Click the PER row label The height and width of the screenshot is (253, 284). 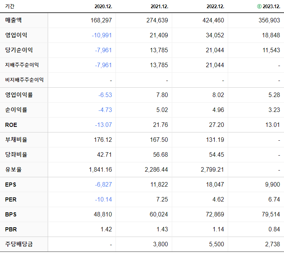click(x=11, y=200)
